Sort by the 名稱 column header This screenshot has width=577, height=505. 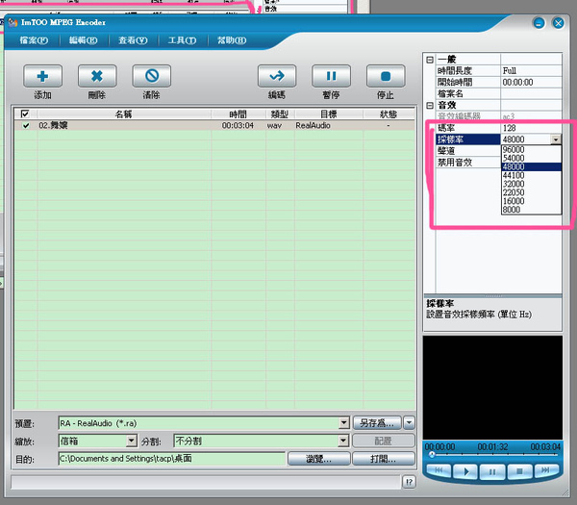point(124,114)
